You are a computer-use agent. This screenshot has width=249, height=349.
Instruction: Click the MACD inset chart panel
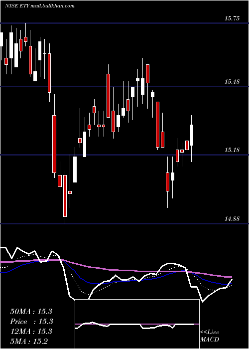(x=137, y=324)
